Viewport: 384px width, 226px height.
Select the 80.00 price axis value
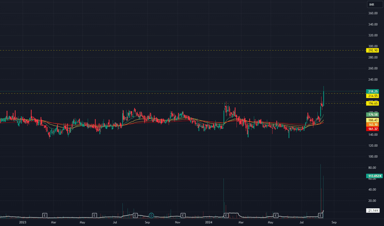[x=372, y=168]
